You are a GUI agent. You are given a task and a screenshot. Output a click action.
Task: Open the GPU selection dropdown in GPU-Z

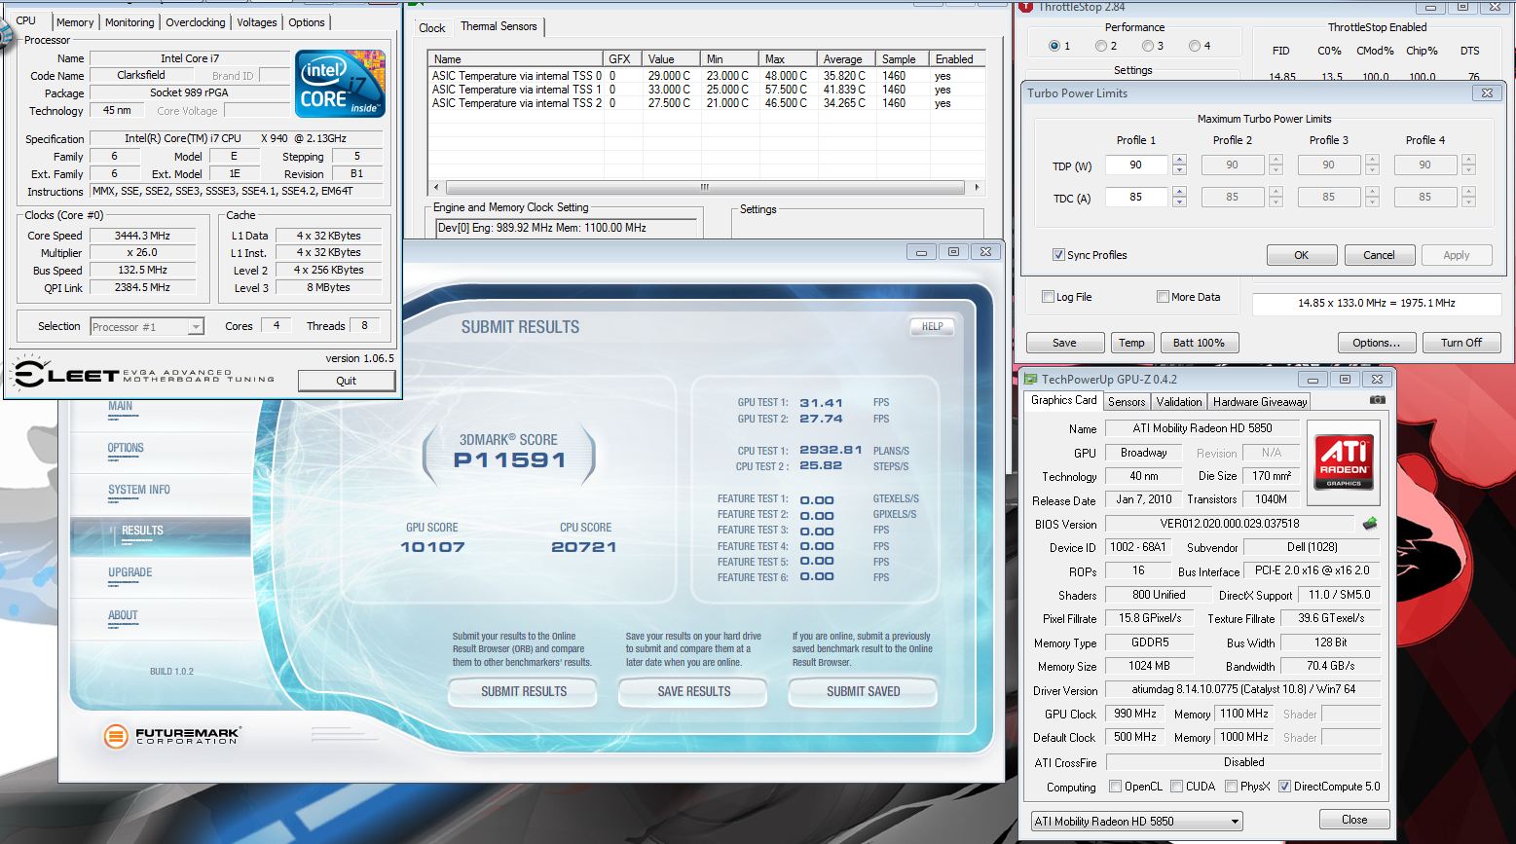click(1137, 822)
